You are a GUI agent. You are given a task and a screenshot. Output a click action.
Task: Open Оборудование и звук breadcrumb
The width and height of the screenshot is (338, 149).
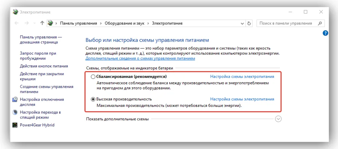pos(124,23)
